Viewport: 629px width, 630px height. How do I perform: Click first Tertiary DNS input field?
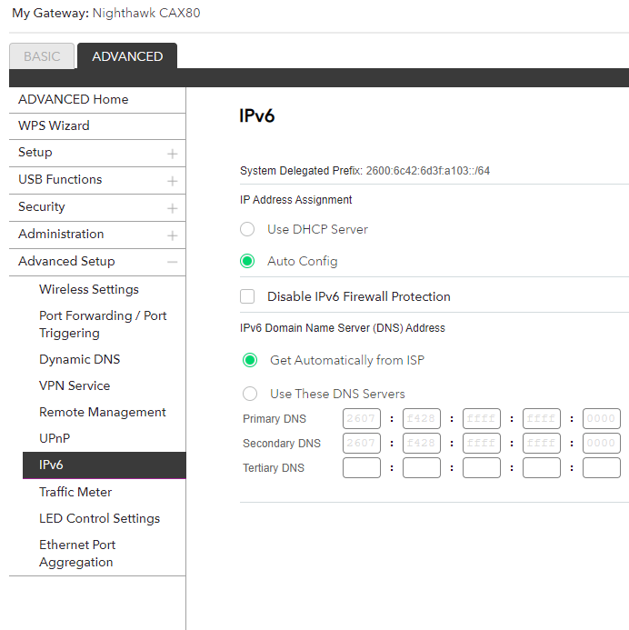click(x=361, y=468)
